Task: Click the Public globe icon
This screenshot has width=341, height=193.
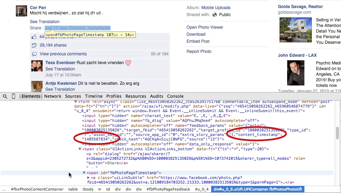Action: click(215, 15)
